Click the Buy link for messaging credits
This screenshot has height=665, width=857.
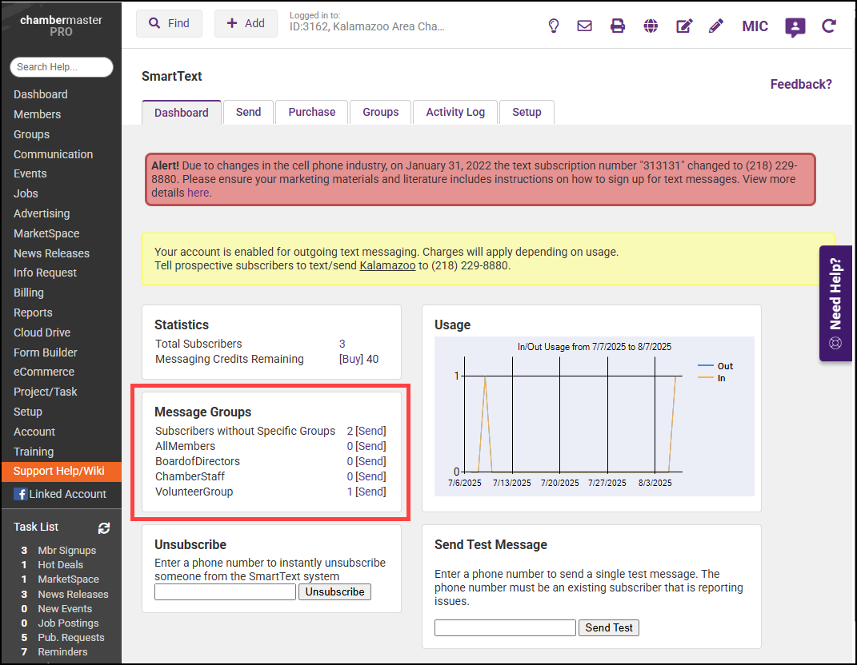(350, 359)
